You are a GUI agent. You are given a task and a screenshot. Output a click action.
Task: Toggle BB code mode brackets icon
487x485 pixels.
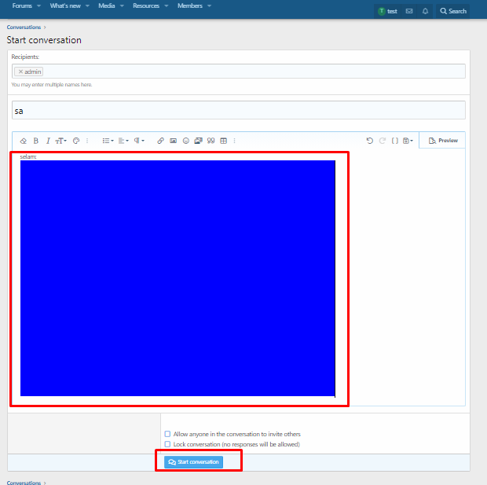point(395,141)
